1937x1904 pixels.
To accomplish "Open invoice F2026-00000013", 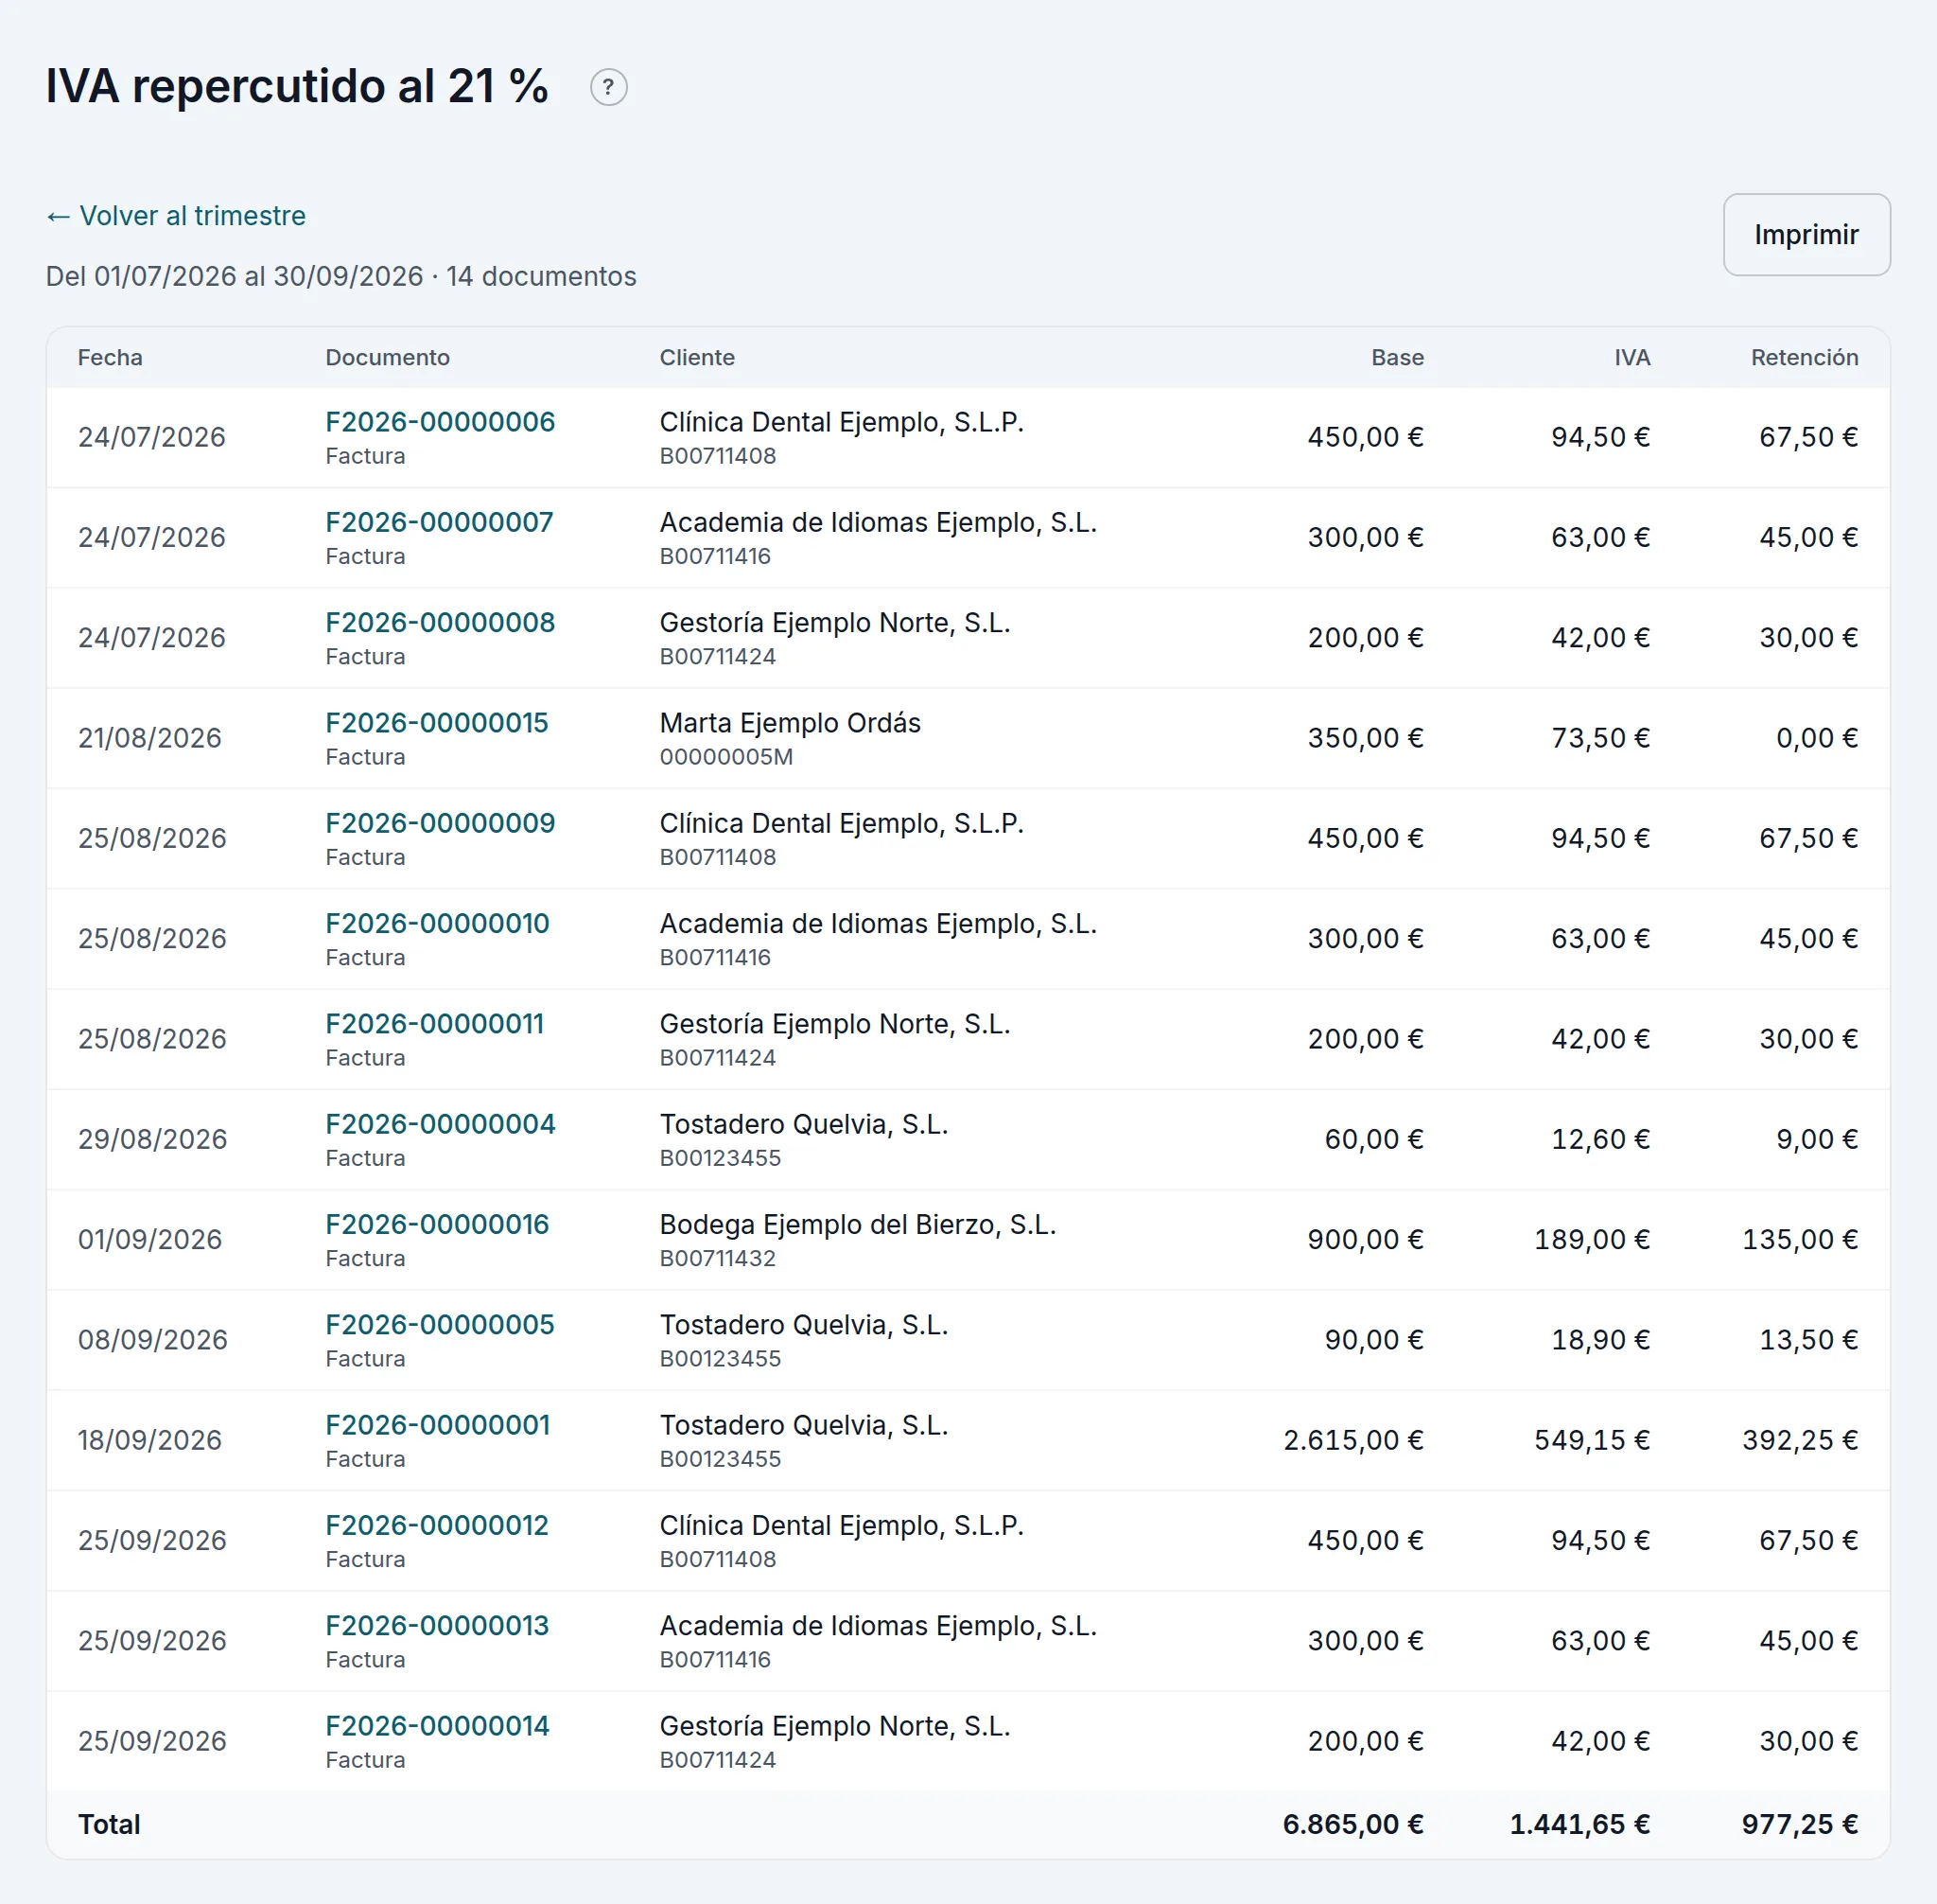I will coord(437,1625).
